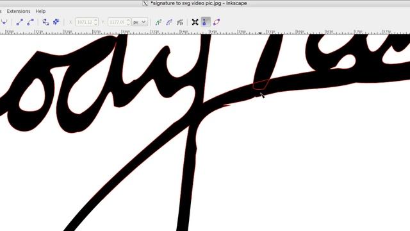Convert stroke to path icon
410x231 pixels.
click(56, 22)
